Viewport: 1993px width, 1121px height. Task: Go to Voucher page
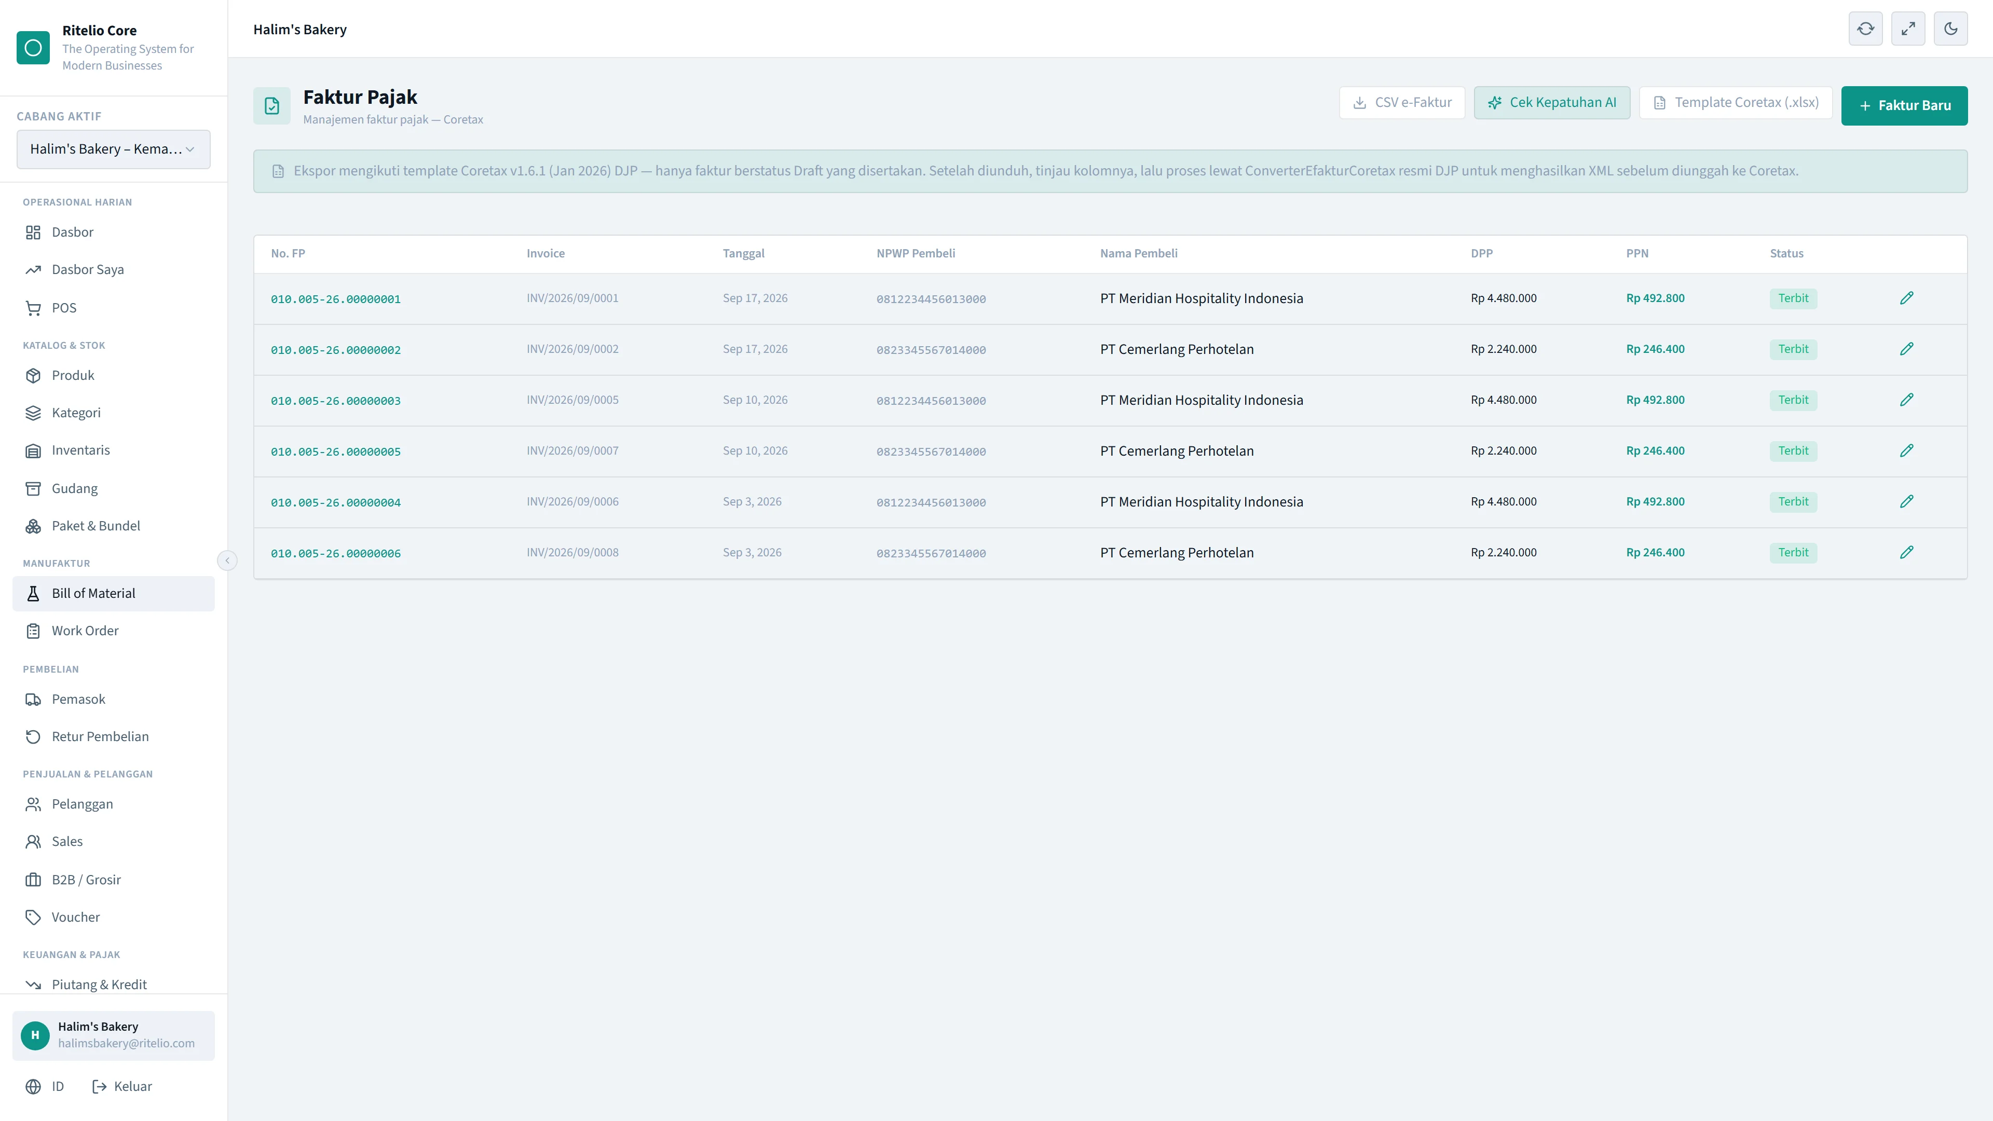pos(113,918)
